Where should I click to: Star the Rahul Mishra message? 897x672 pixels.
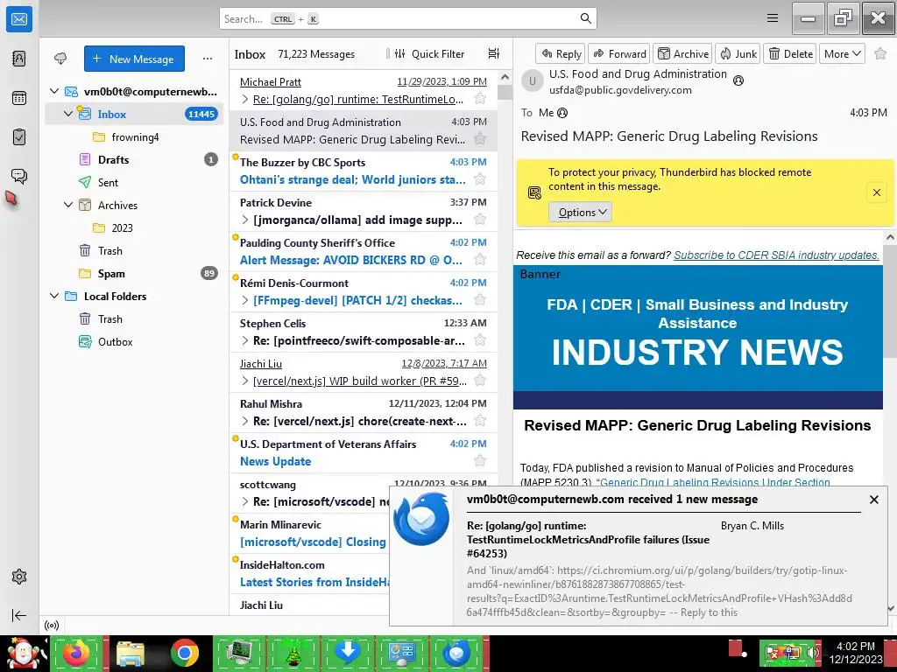(x=480, y=421)
